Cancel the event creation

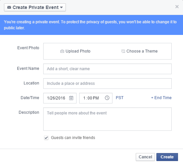pos(145,157)
